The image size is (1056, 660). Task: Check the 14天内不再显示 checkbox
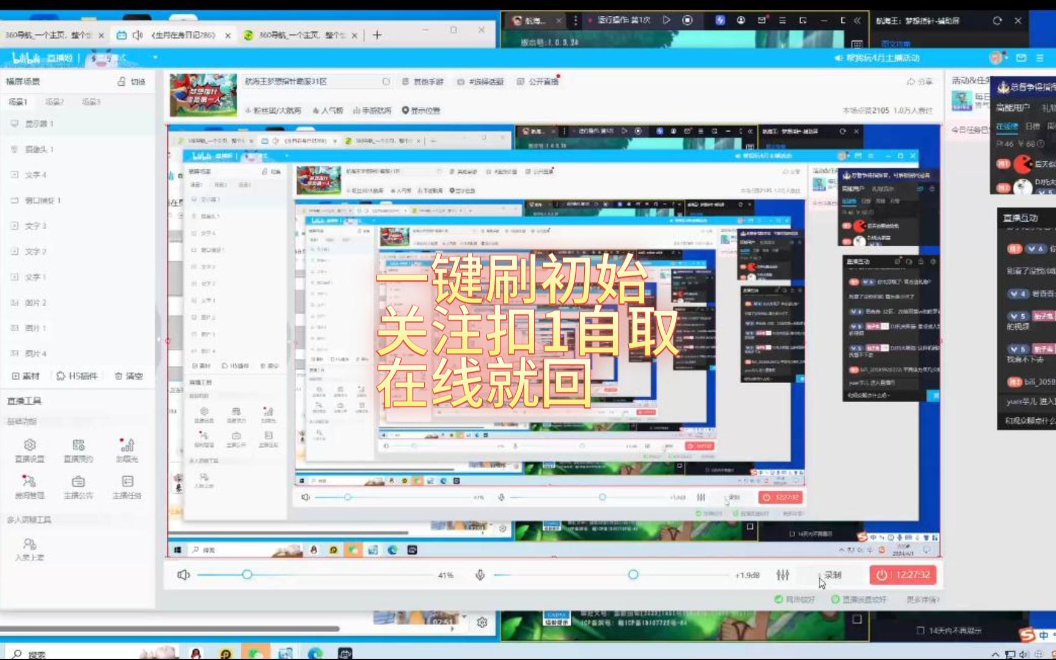(x=920, y=630)
